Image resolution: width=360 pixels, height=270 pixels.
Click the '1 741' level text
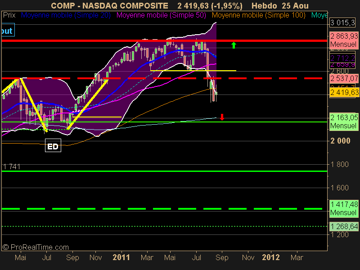[x=12, y=166]
